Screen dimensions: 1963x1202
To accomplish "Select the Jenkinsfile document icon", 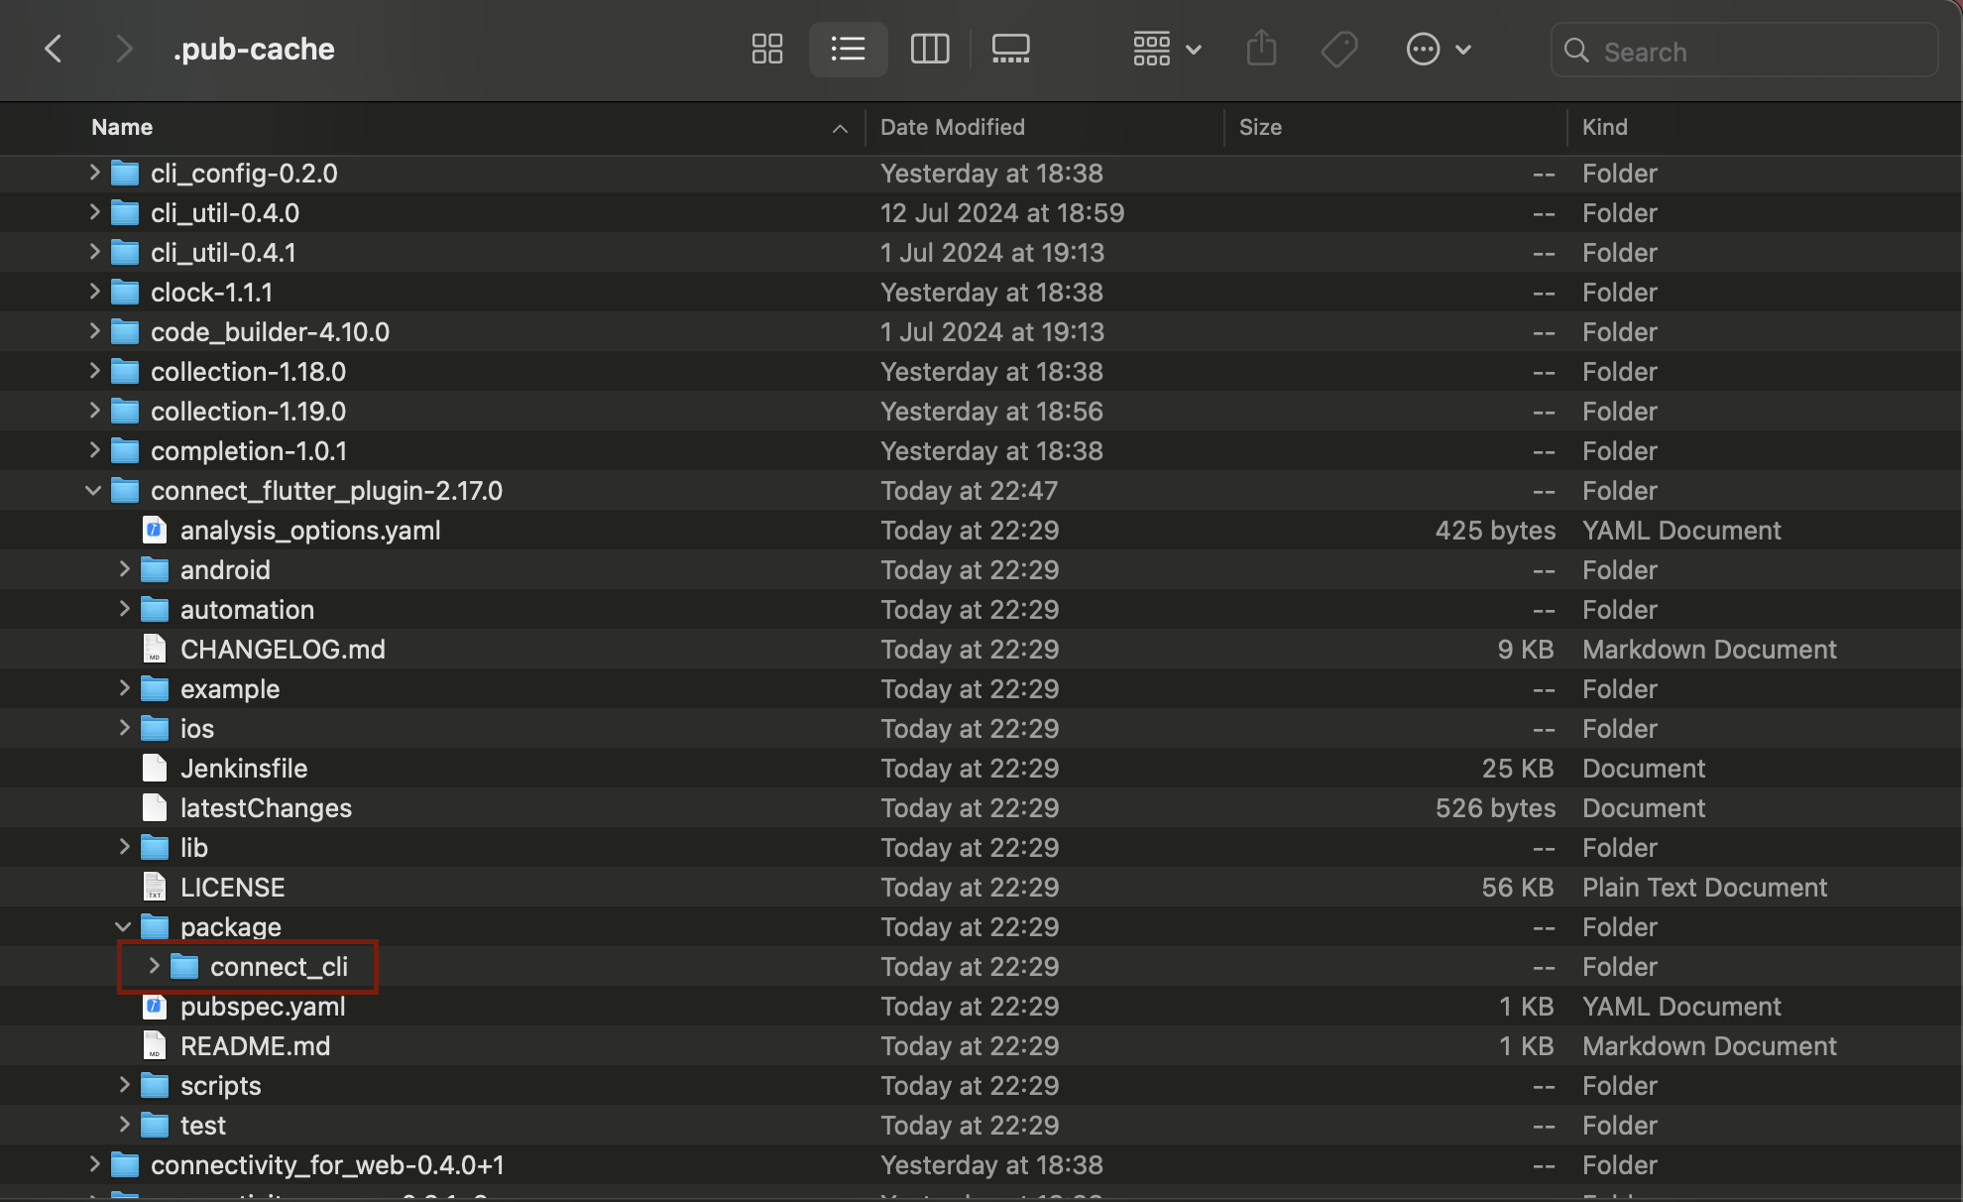I will tap(154, 768).
